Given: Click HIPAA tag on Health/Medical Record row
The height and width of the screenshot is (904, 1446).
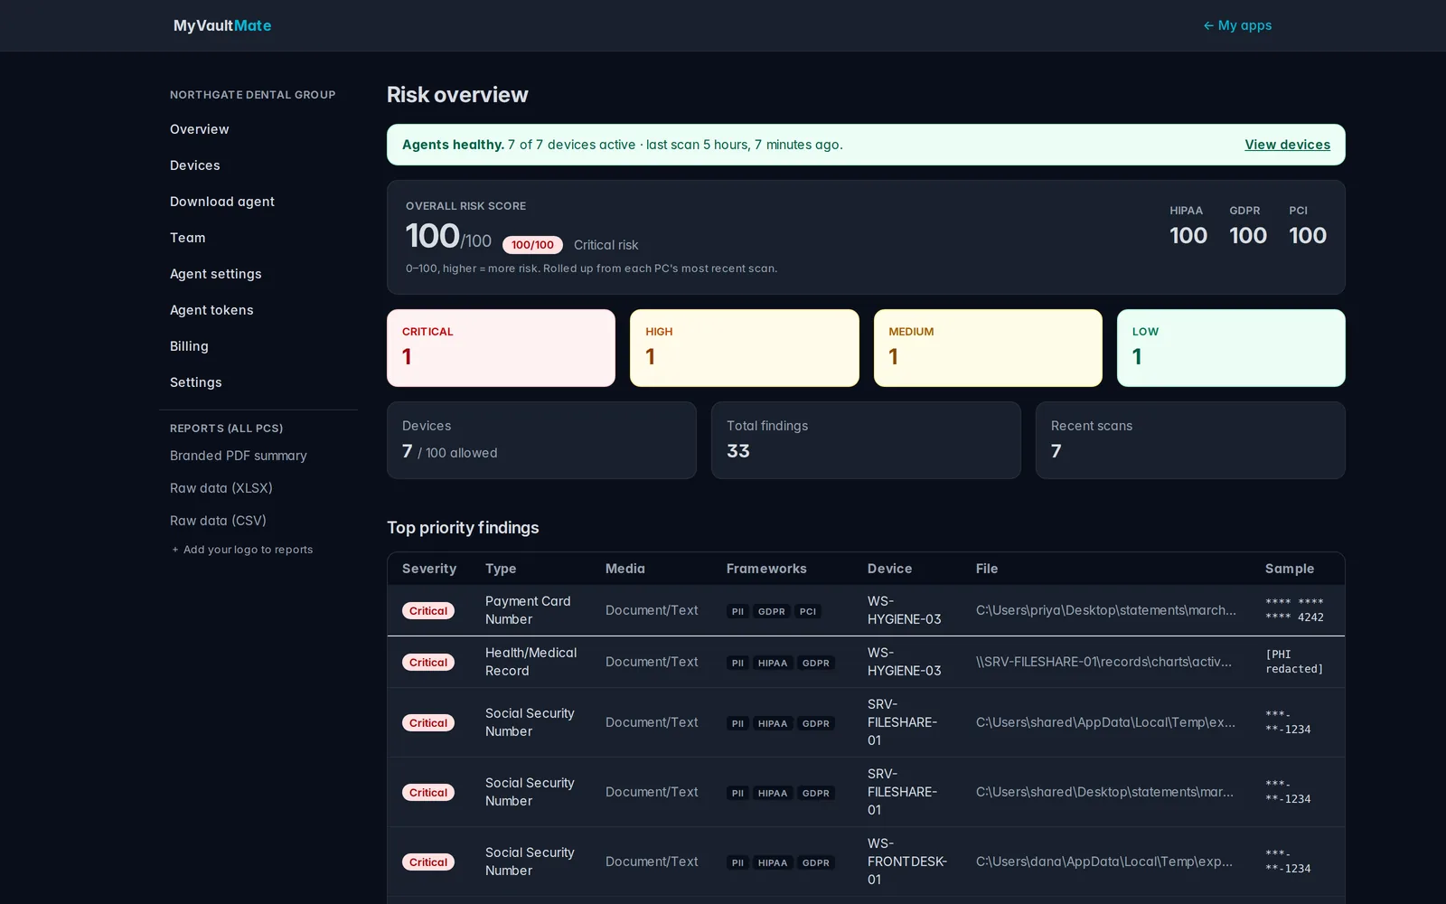Looking at the screenshot, I should point(773,663).
